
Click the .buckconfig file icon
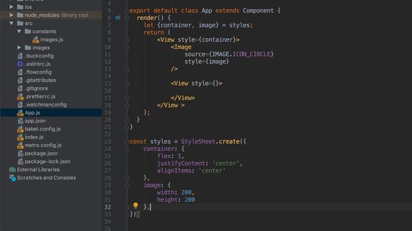pyautogui.click(x=20, y=56)
